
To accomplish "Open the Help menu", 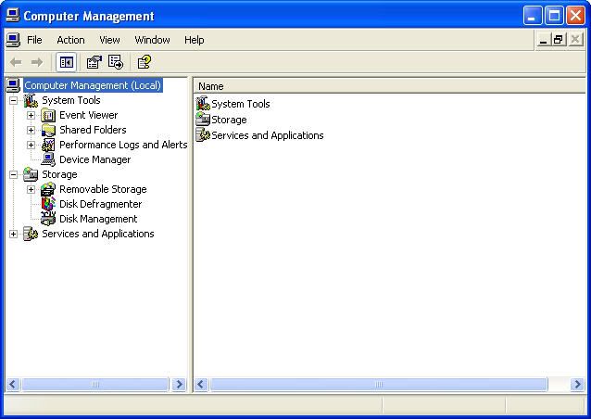I will 195,40.
